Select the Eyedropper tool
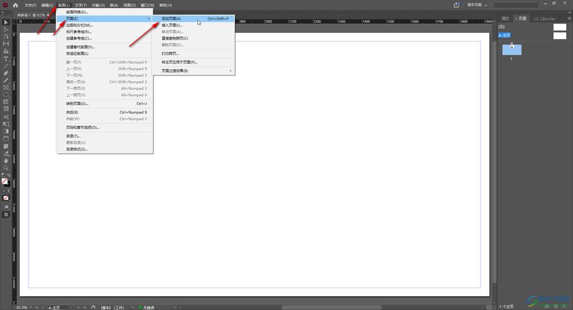 coord(6,154)
